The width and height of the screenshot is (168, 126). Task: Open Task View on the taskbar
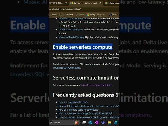[84, 123]
